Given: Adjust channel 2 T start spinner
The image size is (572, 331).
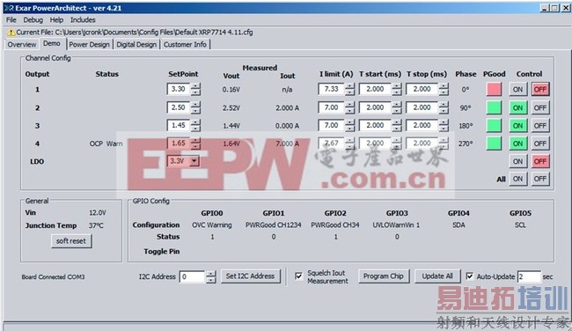Looking at the screenshot, I should pyautogui.click(x=397, y=107).
